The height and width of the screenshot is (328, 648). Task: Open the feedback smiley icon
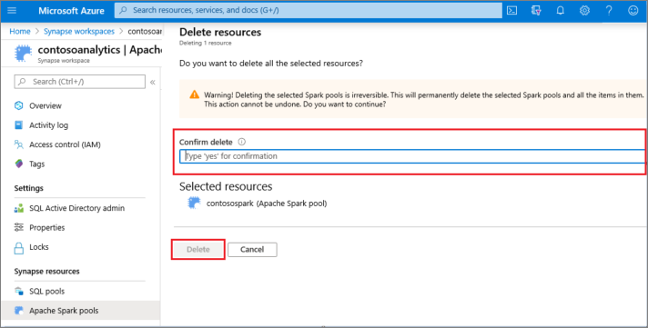coord(633,10)
